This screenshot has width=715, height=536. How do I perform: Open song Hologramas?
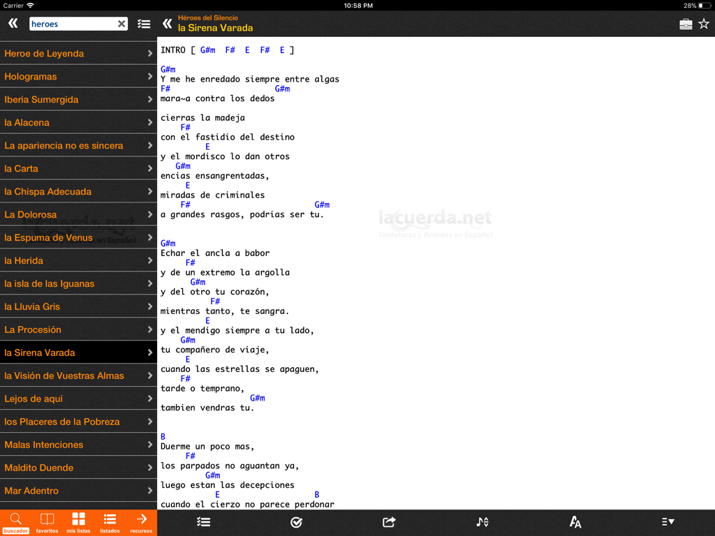78,77
